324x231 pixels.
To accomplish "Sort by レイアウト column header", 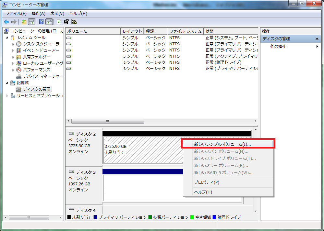I will point(132,31).
